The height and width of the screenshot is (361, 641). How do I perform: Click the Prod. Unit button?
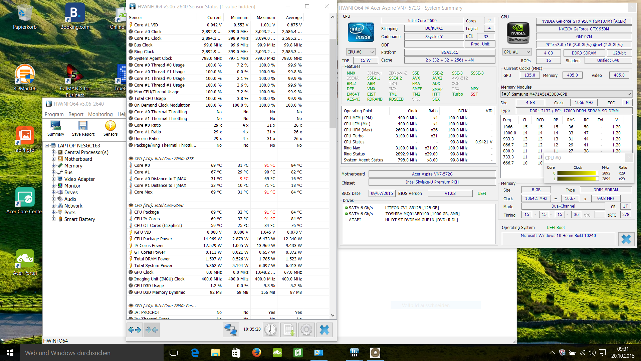point(480,44)
